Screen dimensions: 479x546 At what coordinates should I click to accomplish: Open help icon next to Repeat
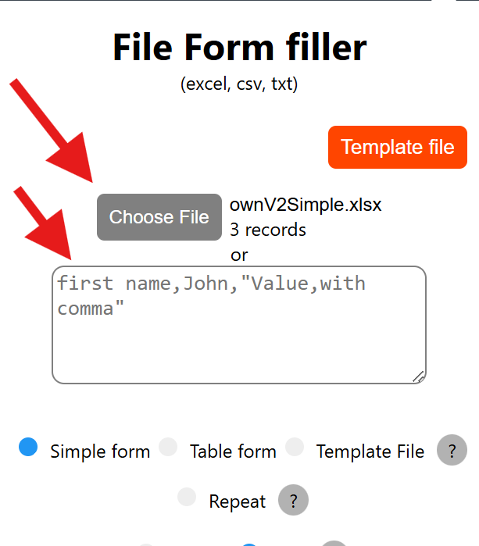tap(293, 501)
